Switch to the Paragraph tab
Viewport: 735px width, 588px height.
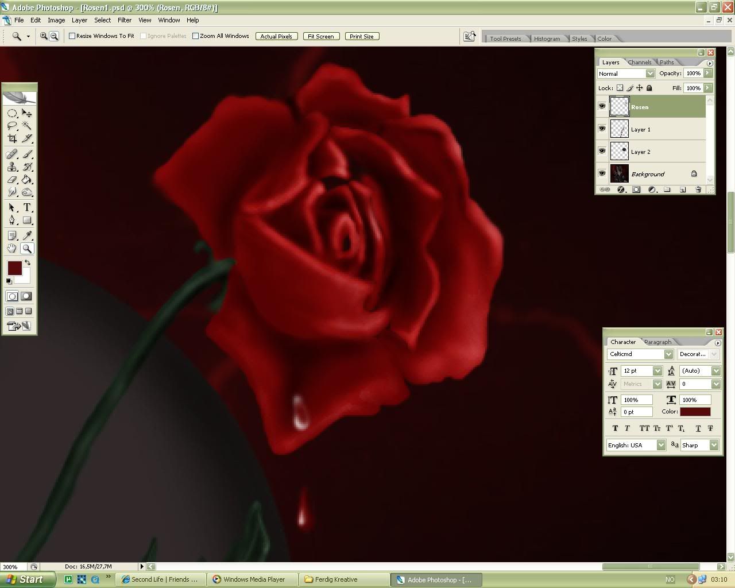tap(657, 342)
